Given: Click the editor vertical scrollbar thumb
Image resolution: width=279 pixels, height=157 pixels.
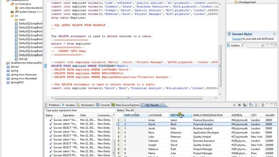Looking at the screenshot, I should pos(220,66).
